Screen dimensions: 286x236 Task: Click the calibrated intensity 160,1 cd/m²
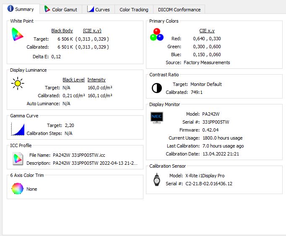[100, 96]
